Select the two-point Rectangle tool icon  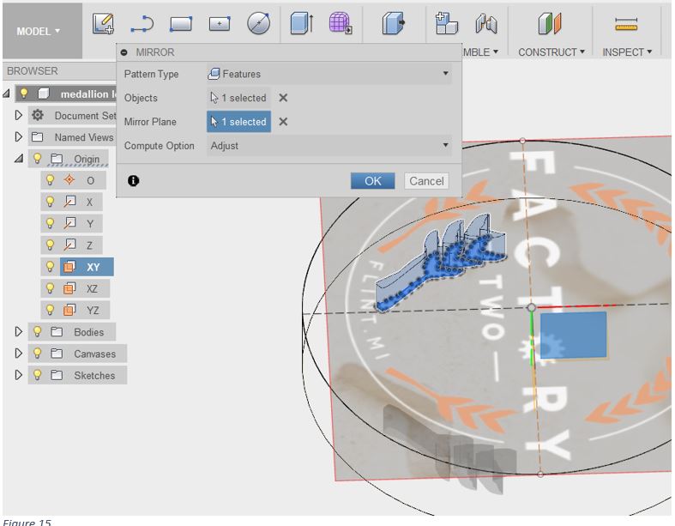pyautogui.click(x=181, y=24)
